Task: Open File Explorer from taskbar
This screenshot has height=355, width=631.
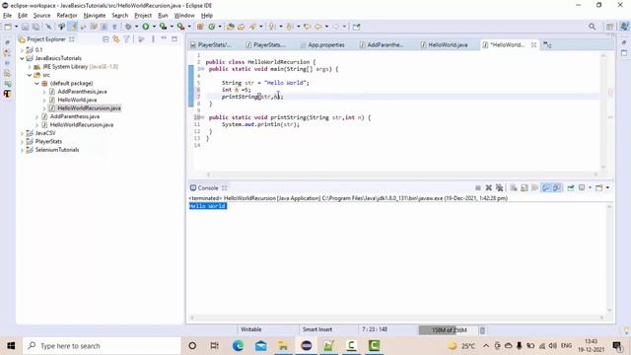Action: coord(283,345)
